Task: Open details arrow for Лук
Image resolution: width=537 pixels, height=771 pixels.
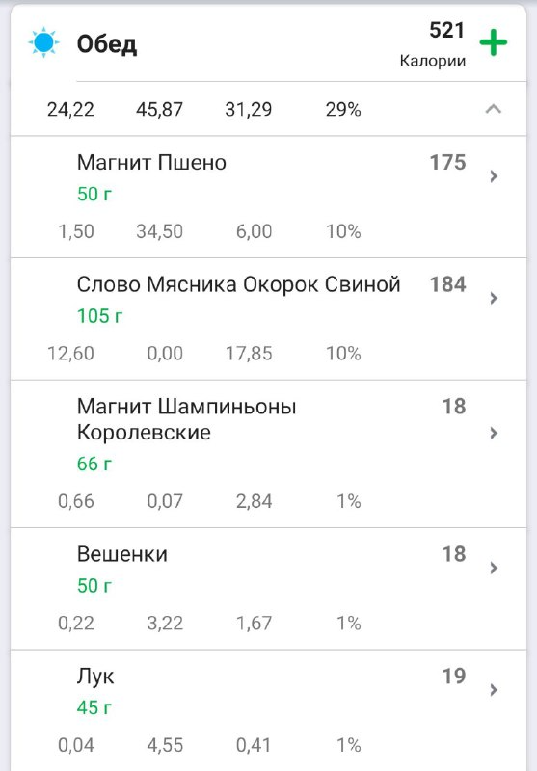Action: coord(494,690)
